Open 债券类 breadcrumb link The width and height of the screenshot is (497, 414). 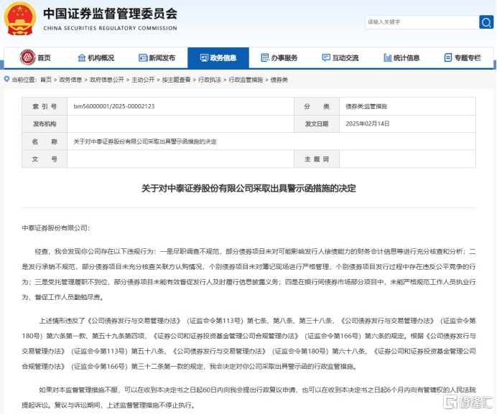279,80
